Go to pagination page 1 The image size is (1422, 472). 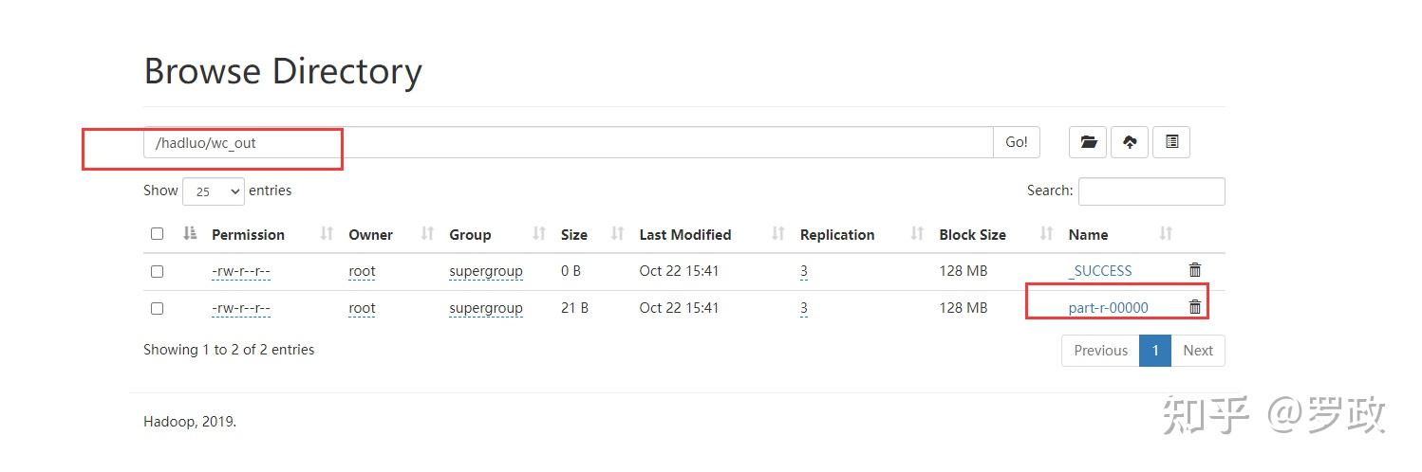point(1155,351)
